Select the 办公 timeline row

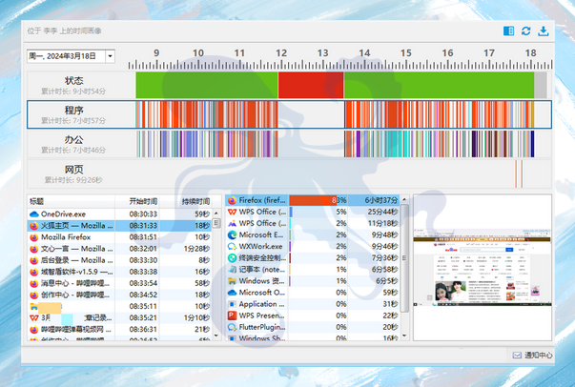(73, 143)
